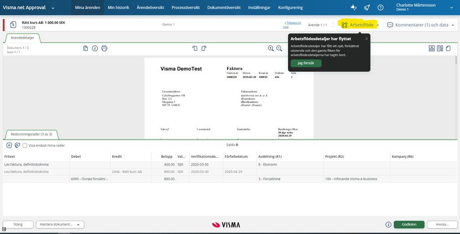460x234 pixels.
Task: Click the Arbetsflöde workflow icon
Action: point(344,25)
